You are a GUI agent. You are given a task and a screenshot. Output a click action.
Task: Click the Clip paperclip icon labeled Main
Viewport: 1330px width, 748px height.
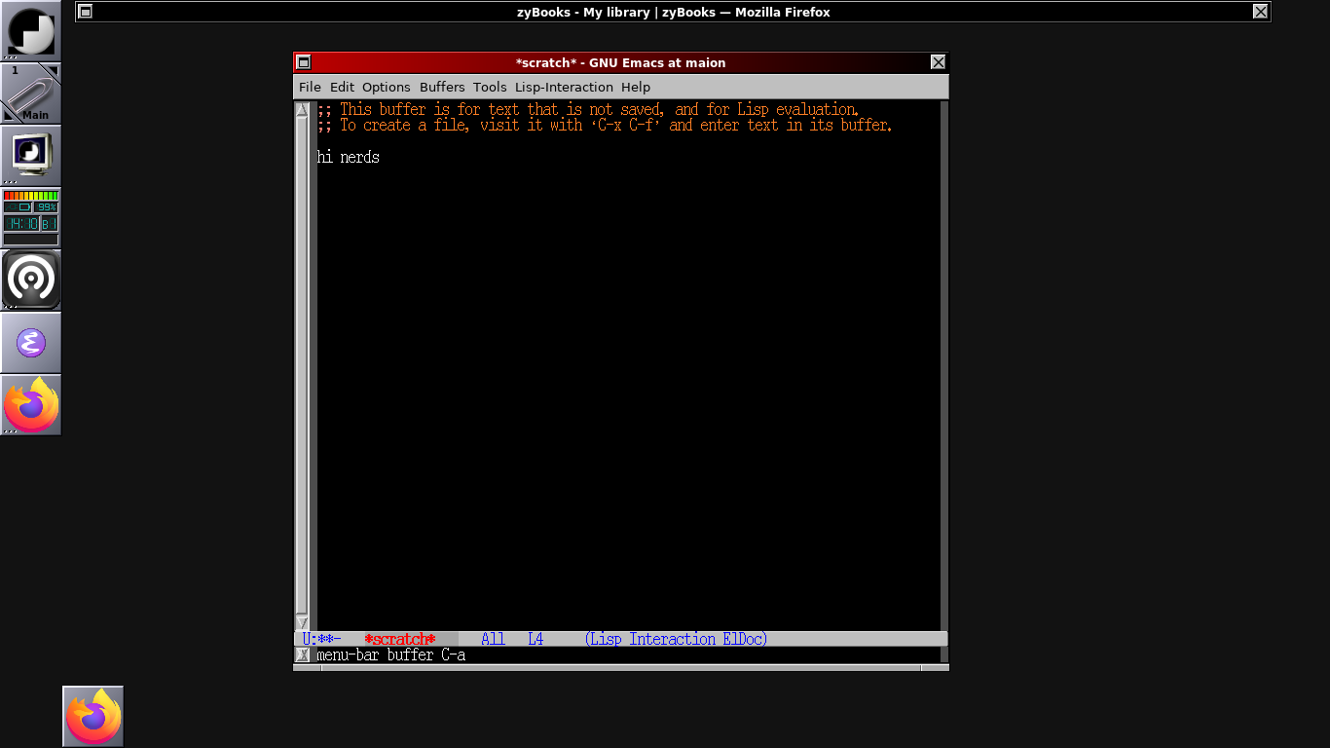click(x=31, y=93)
